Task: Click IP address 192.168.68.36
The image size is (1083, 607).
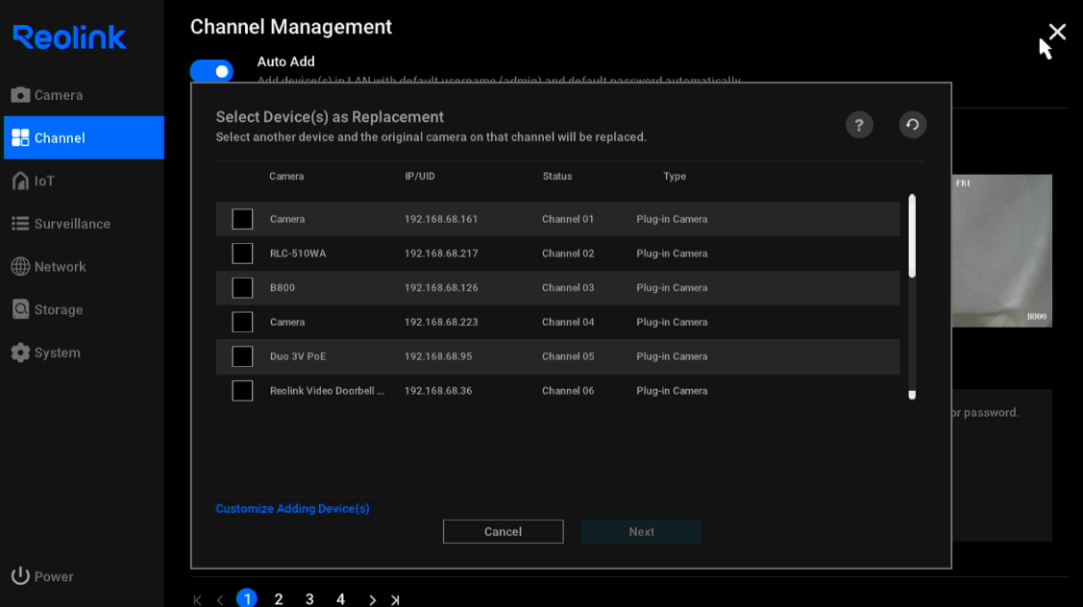Action: coord(438,391)
